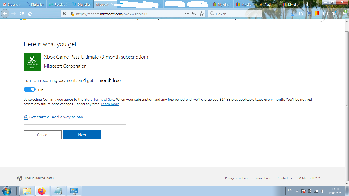Viewport: 349px width, 196px height.
Task: Open the control panel taskbar app
Action: point(74,191)
